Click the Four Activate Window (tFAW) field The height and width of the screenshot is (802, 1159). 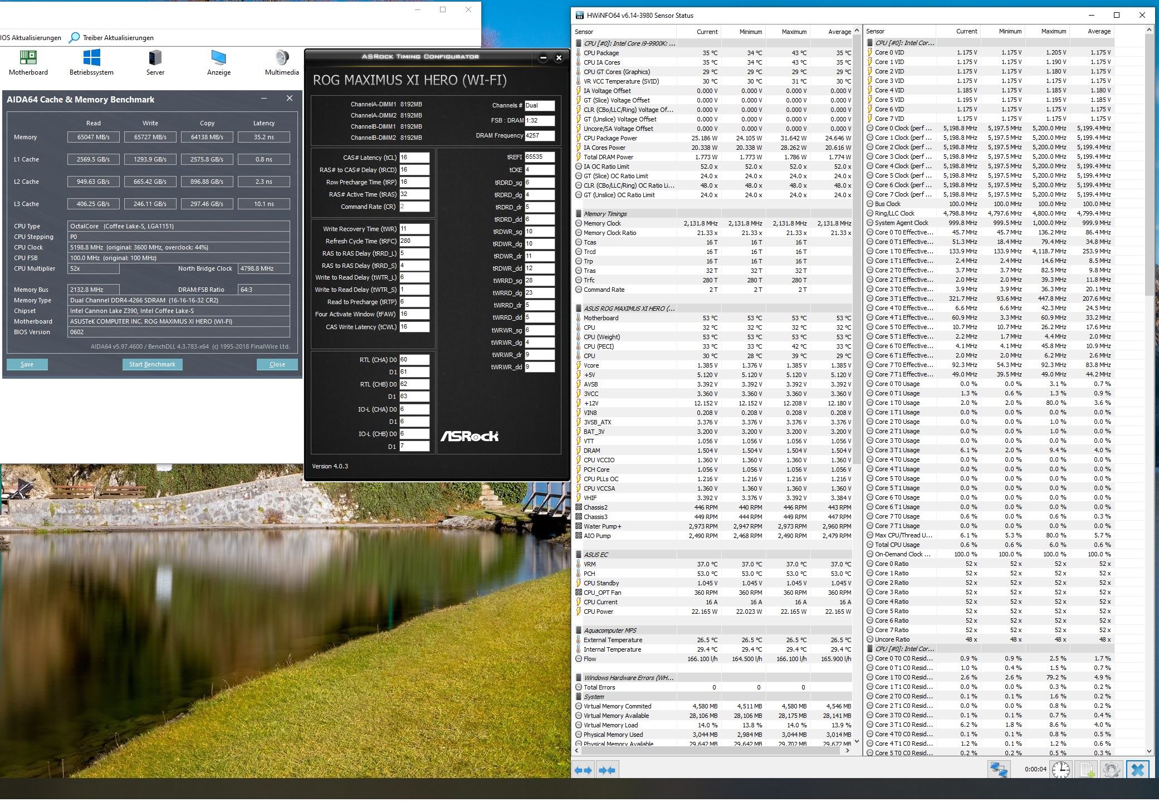tap(414, 314)
